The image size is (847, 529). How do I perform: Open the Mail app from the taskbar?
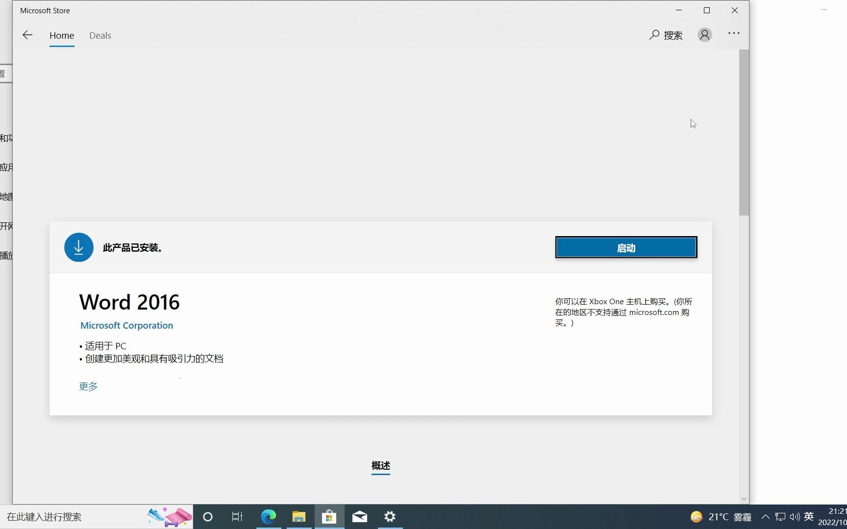click(359, 516)
